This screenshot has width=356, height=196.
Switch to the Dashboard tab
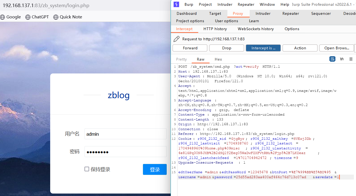(187, 13)
